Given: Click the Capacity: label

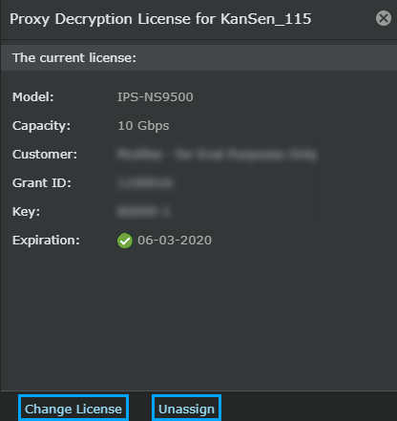Looking at the screenshot, I should click(41, 126).
